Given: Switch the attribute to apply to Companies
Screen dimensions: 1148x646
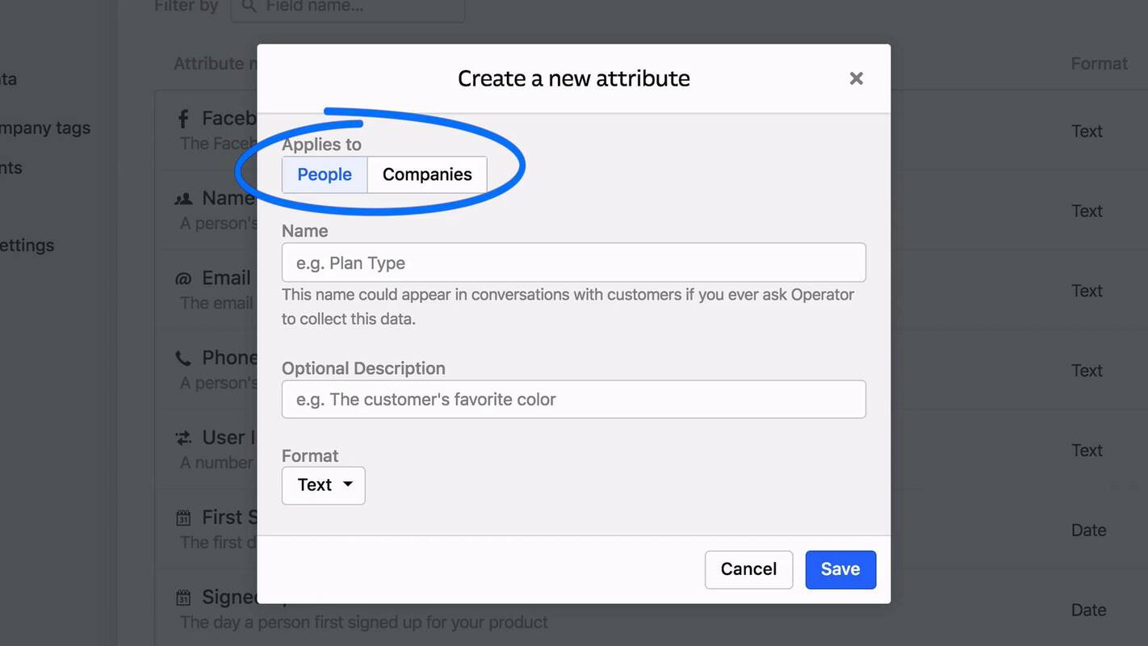Looking at the screenshot, I should tap(427, 174).
